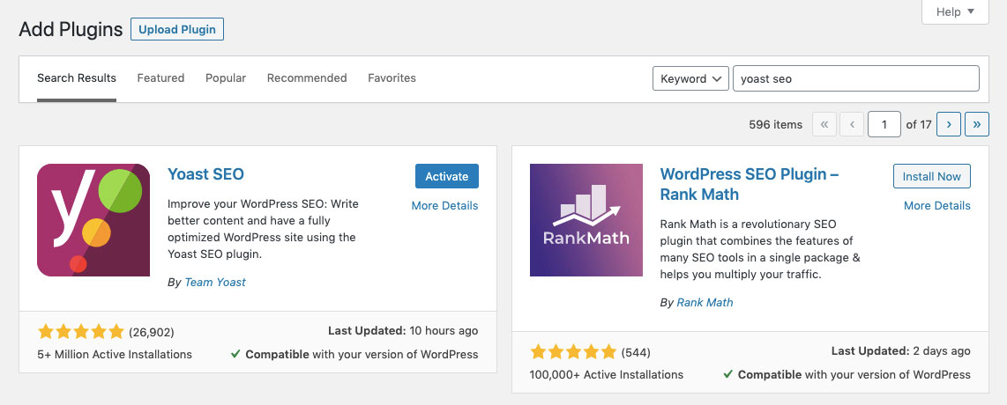Click the first page double arrow

coord(824,124)
